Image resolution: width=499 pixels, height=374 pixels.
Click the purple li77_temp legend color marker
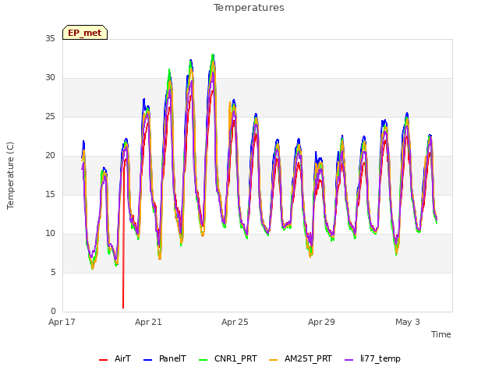click(349, 360)
